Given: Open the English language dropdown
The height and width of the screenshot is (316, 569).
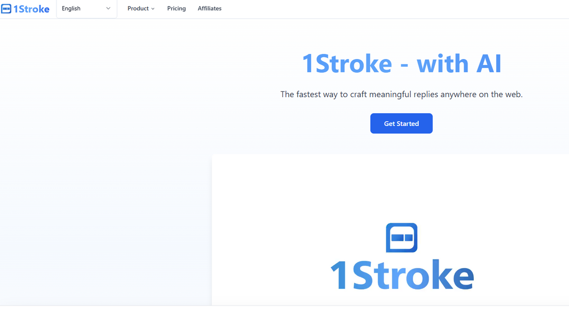Looking at the screenshot, I should pyautogui.click(x=87, y=9).
